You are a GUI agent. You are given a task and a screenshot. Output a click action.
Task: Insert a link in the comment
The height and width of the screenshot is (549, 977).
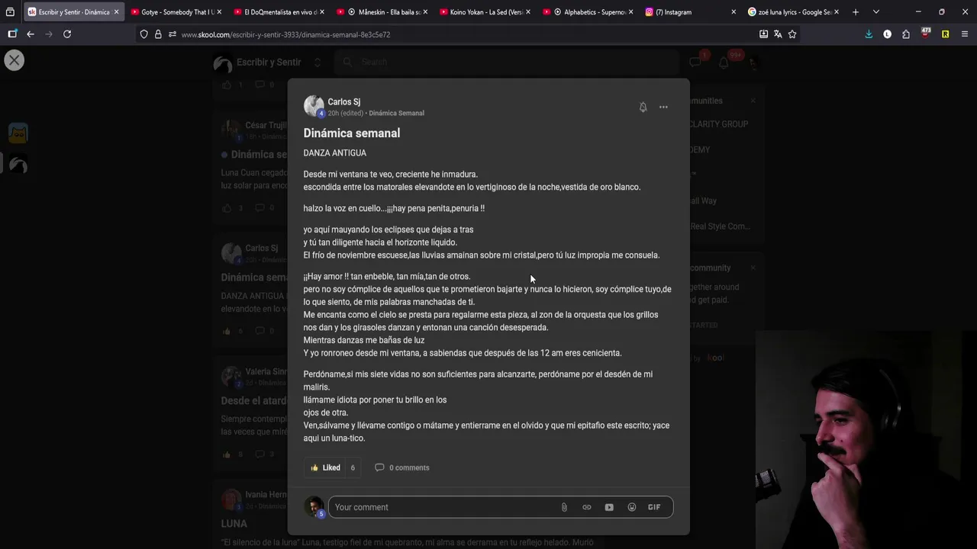point(587,507)
